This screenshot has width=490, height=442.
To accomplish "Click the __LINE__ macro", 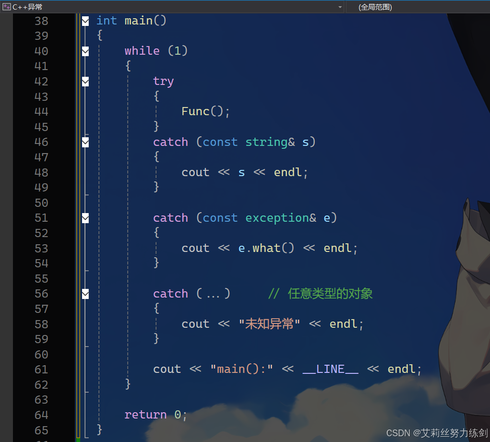I will (330, 370).
